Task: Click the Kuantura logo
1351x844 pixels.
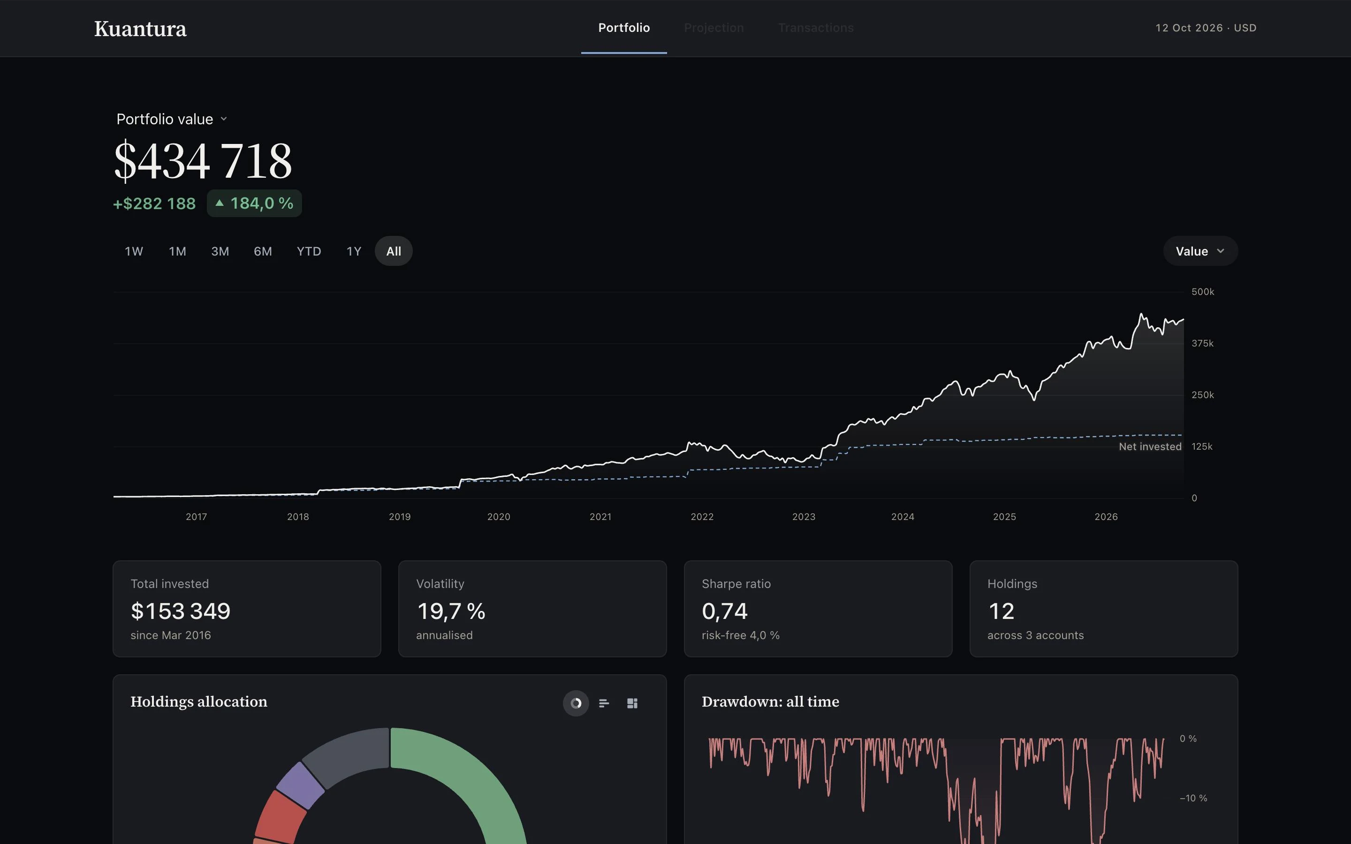Action: point(140,29)
